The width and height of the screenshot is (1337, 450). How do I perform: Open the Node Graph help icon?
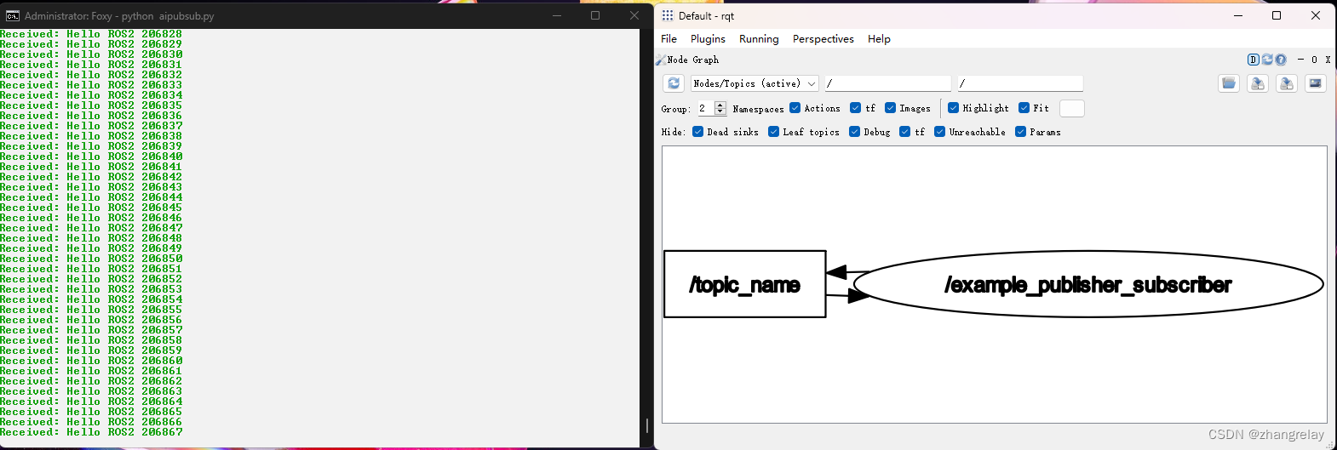tap(1281, 60)
